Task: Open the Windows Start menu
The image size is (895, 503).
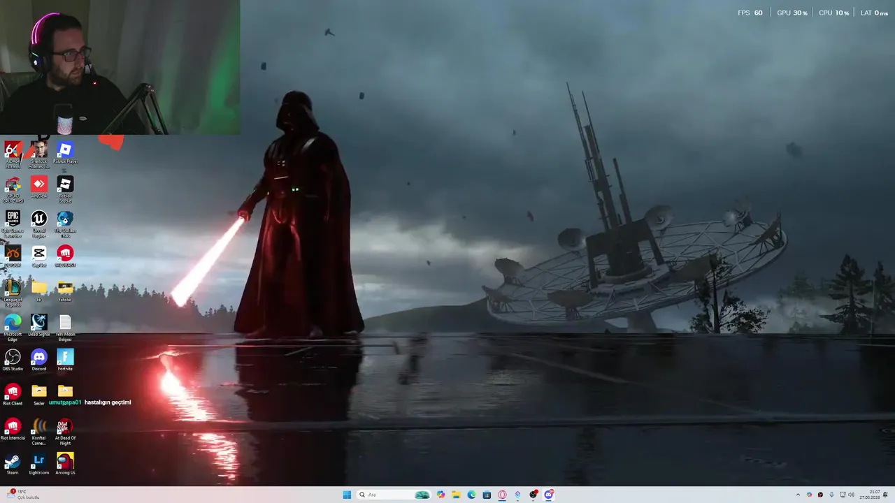Action: click(347, 495)
